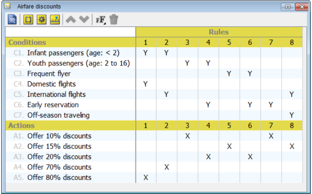Select rule 5 column header under Conditions
Viewport: 312px width, 194px height.
pyautogui.click(x=229, y=42)
